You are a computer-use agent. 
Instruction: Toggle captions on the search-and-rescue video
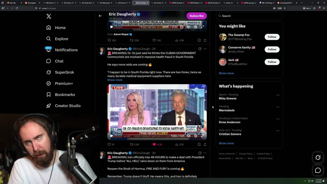coord(182,27)
